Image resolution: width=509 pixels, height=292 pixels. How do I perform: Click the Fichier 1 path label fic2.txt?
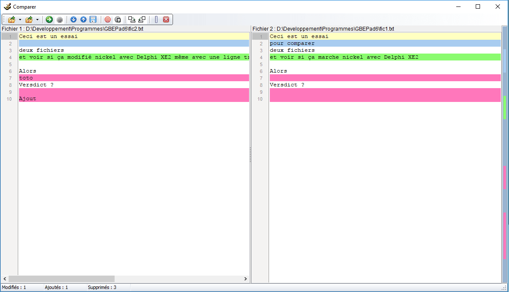72,29
